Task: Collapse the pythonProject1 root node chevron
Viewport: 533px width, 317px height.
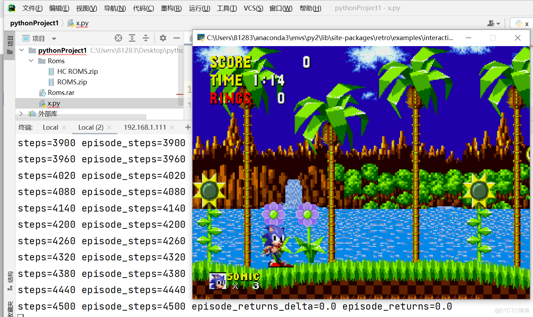Action: [22, 50]
